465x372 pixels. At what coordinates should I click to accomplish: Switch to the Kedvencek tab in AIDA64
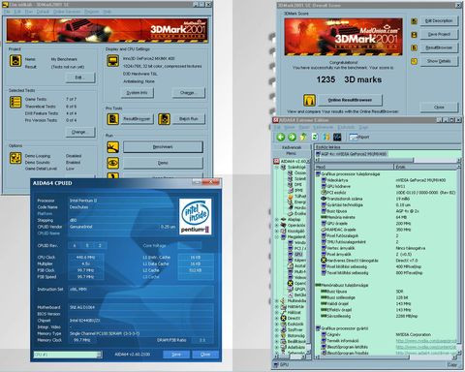[292, 147]
